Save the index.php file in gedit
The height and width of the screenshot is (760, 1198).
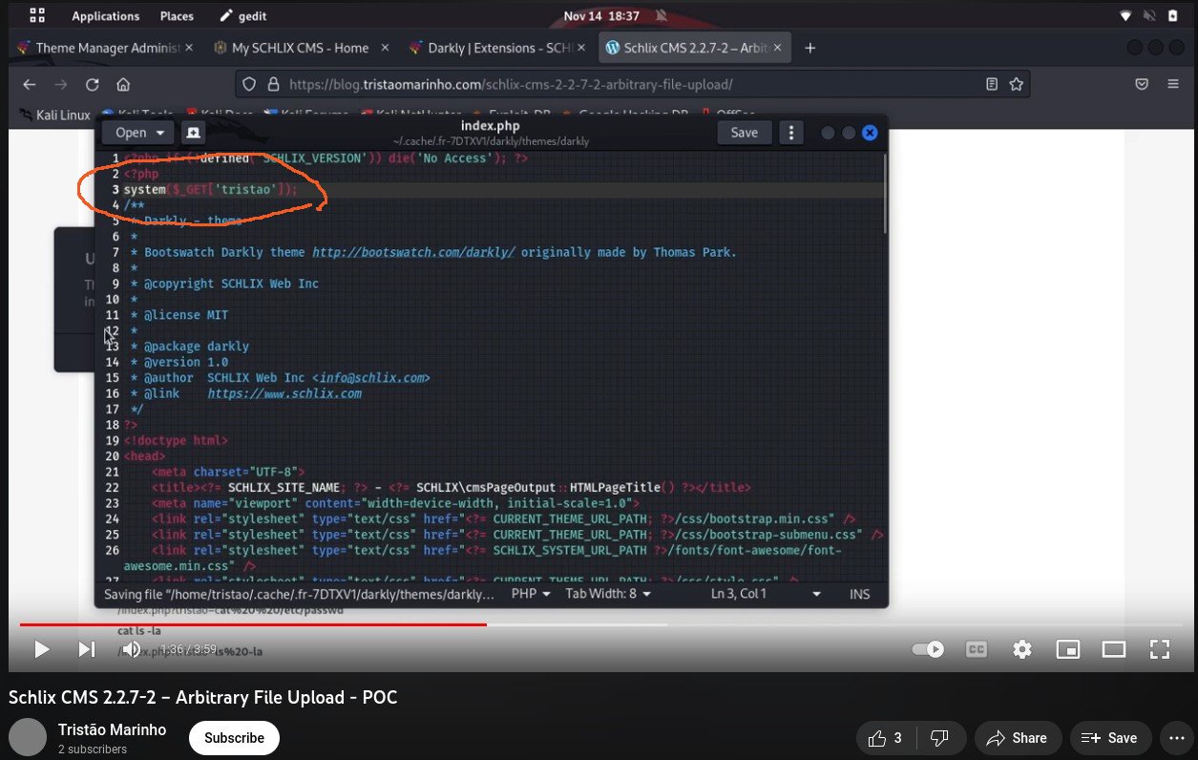pos(744,133)
